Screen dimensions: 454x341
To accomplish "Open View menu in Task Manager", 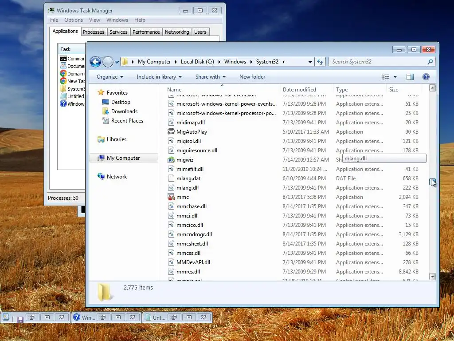I will pos(94,20).
